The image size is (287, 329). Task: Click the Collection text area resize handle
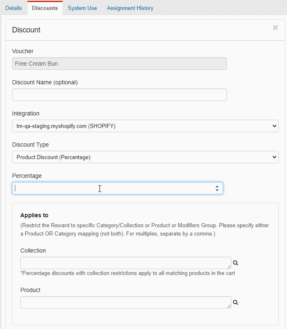(229, 267)
